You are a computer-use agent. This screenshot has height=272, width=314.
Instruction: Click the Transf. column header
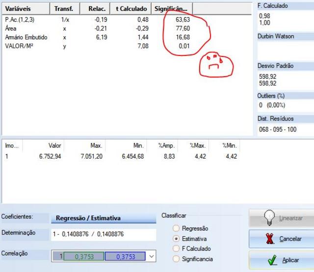65,9
